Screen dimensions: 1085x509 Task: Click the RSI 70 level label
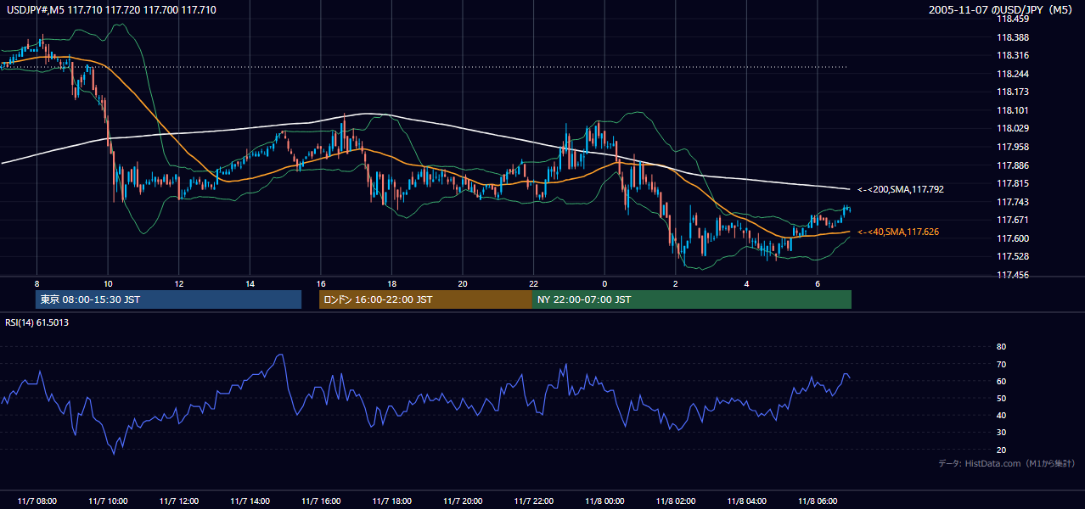[x=1001, y=364]
